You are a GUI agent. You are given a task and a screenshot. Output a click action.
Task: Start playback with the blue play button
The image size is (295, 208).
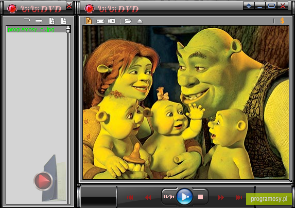(x=184, y=197)
